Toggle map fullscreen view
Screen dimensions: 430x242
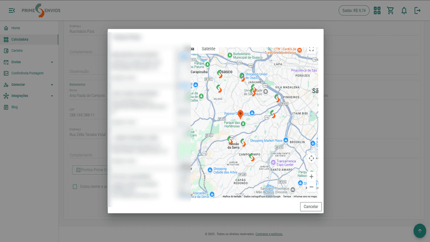pyautogui.click(x=312, y=49)
